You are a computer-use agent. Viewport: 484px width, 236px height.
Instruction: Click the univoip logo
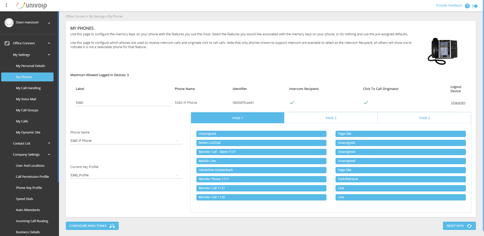tap(32, 6)
